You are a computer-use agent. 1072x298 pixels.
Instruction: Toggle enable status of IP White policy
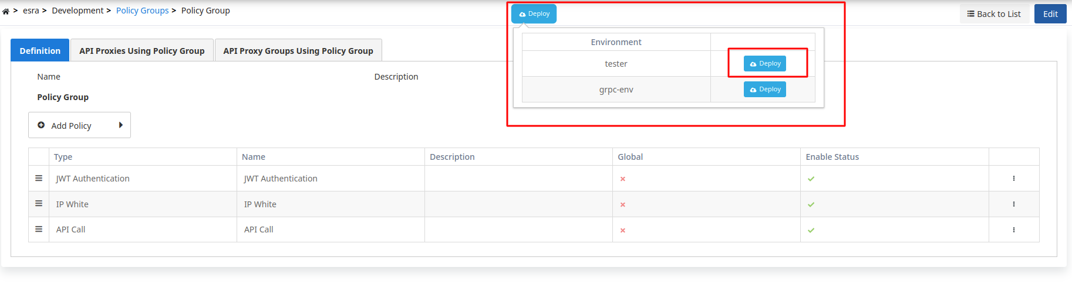pyautogui.click(x=811, y=205)
